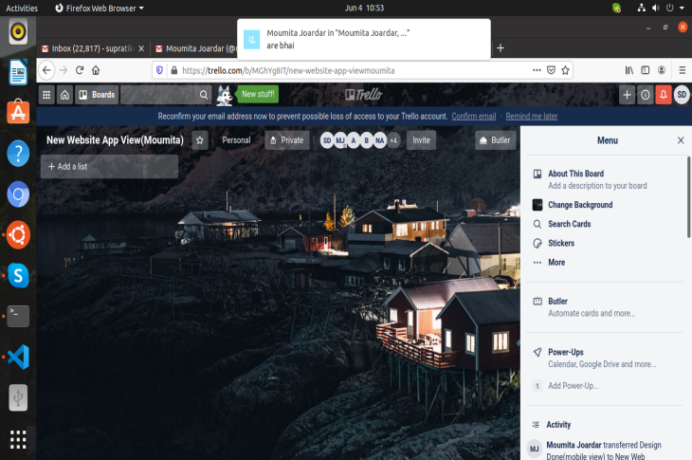The width and height of the screenshot is (692, 460).
Task: Click the Invite button
Action: [421, 140]
